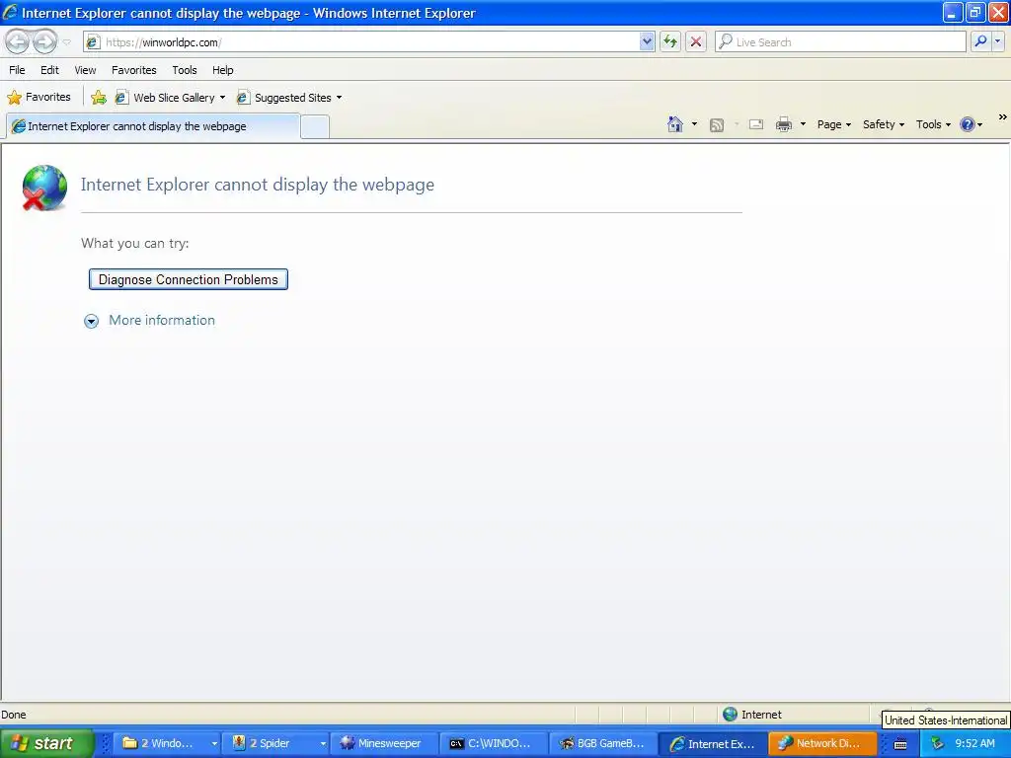Open the Web Slice Gallery link
Screen dimensions: 1011x758
(x=170, y=98)
